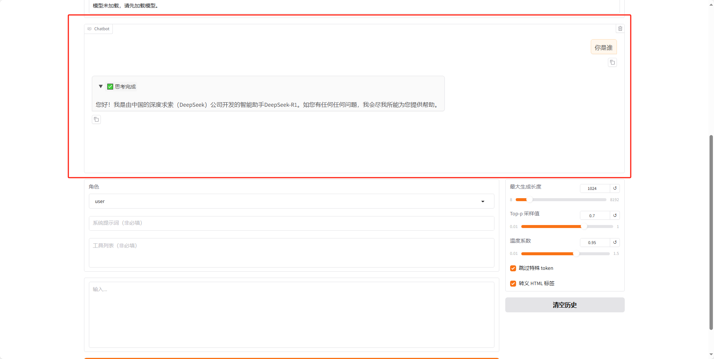Edit the 1024 max length number field

[595, 188]
